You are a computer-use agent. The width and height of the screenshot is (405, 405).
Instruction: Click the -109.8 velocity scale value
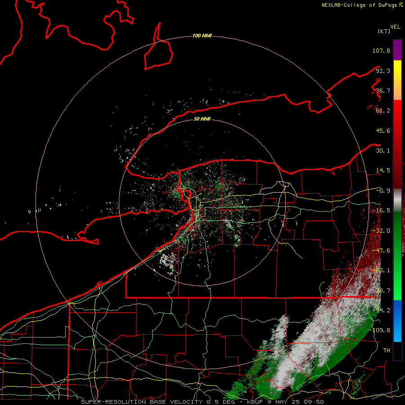380,330
